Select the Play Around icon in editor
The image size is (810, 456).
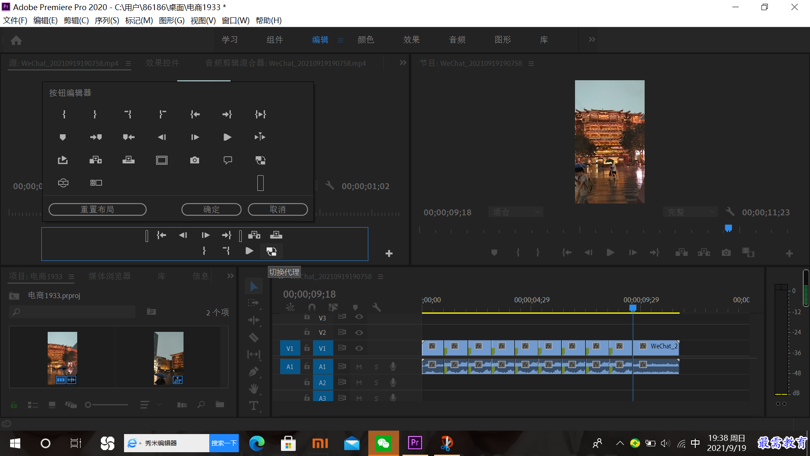(x=260, y=137)
